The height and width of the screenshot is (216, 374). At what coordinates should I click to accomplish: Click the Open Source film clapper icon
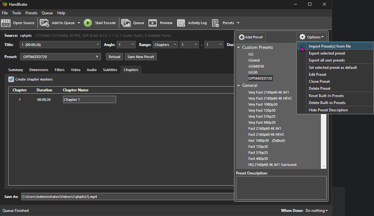(6, 23)
